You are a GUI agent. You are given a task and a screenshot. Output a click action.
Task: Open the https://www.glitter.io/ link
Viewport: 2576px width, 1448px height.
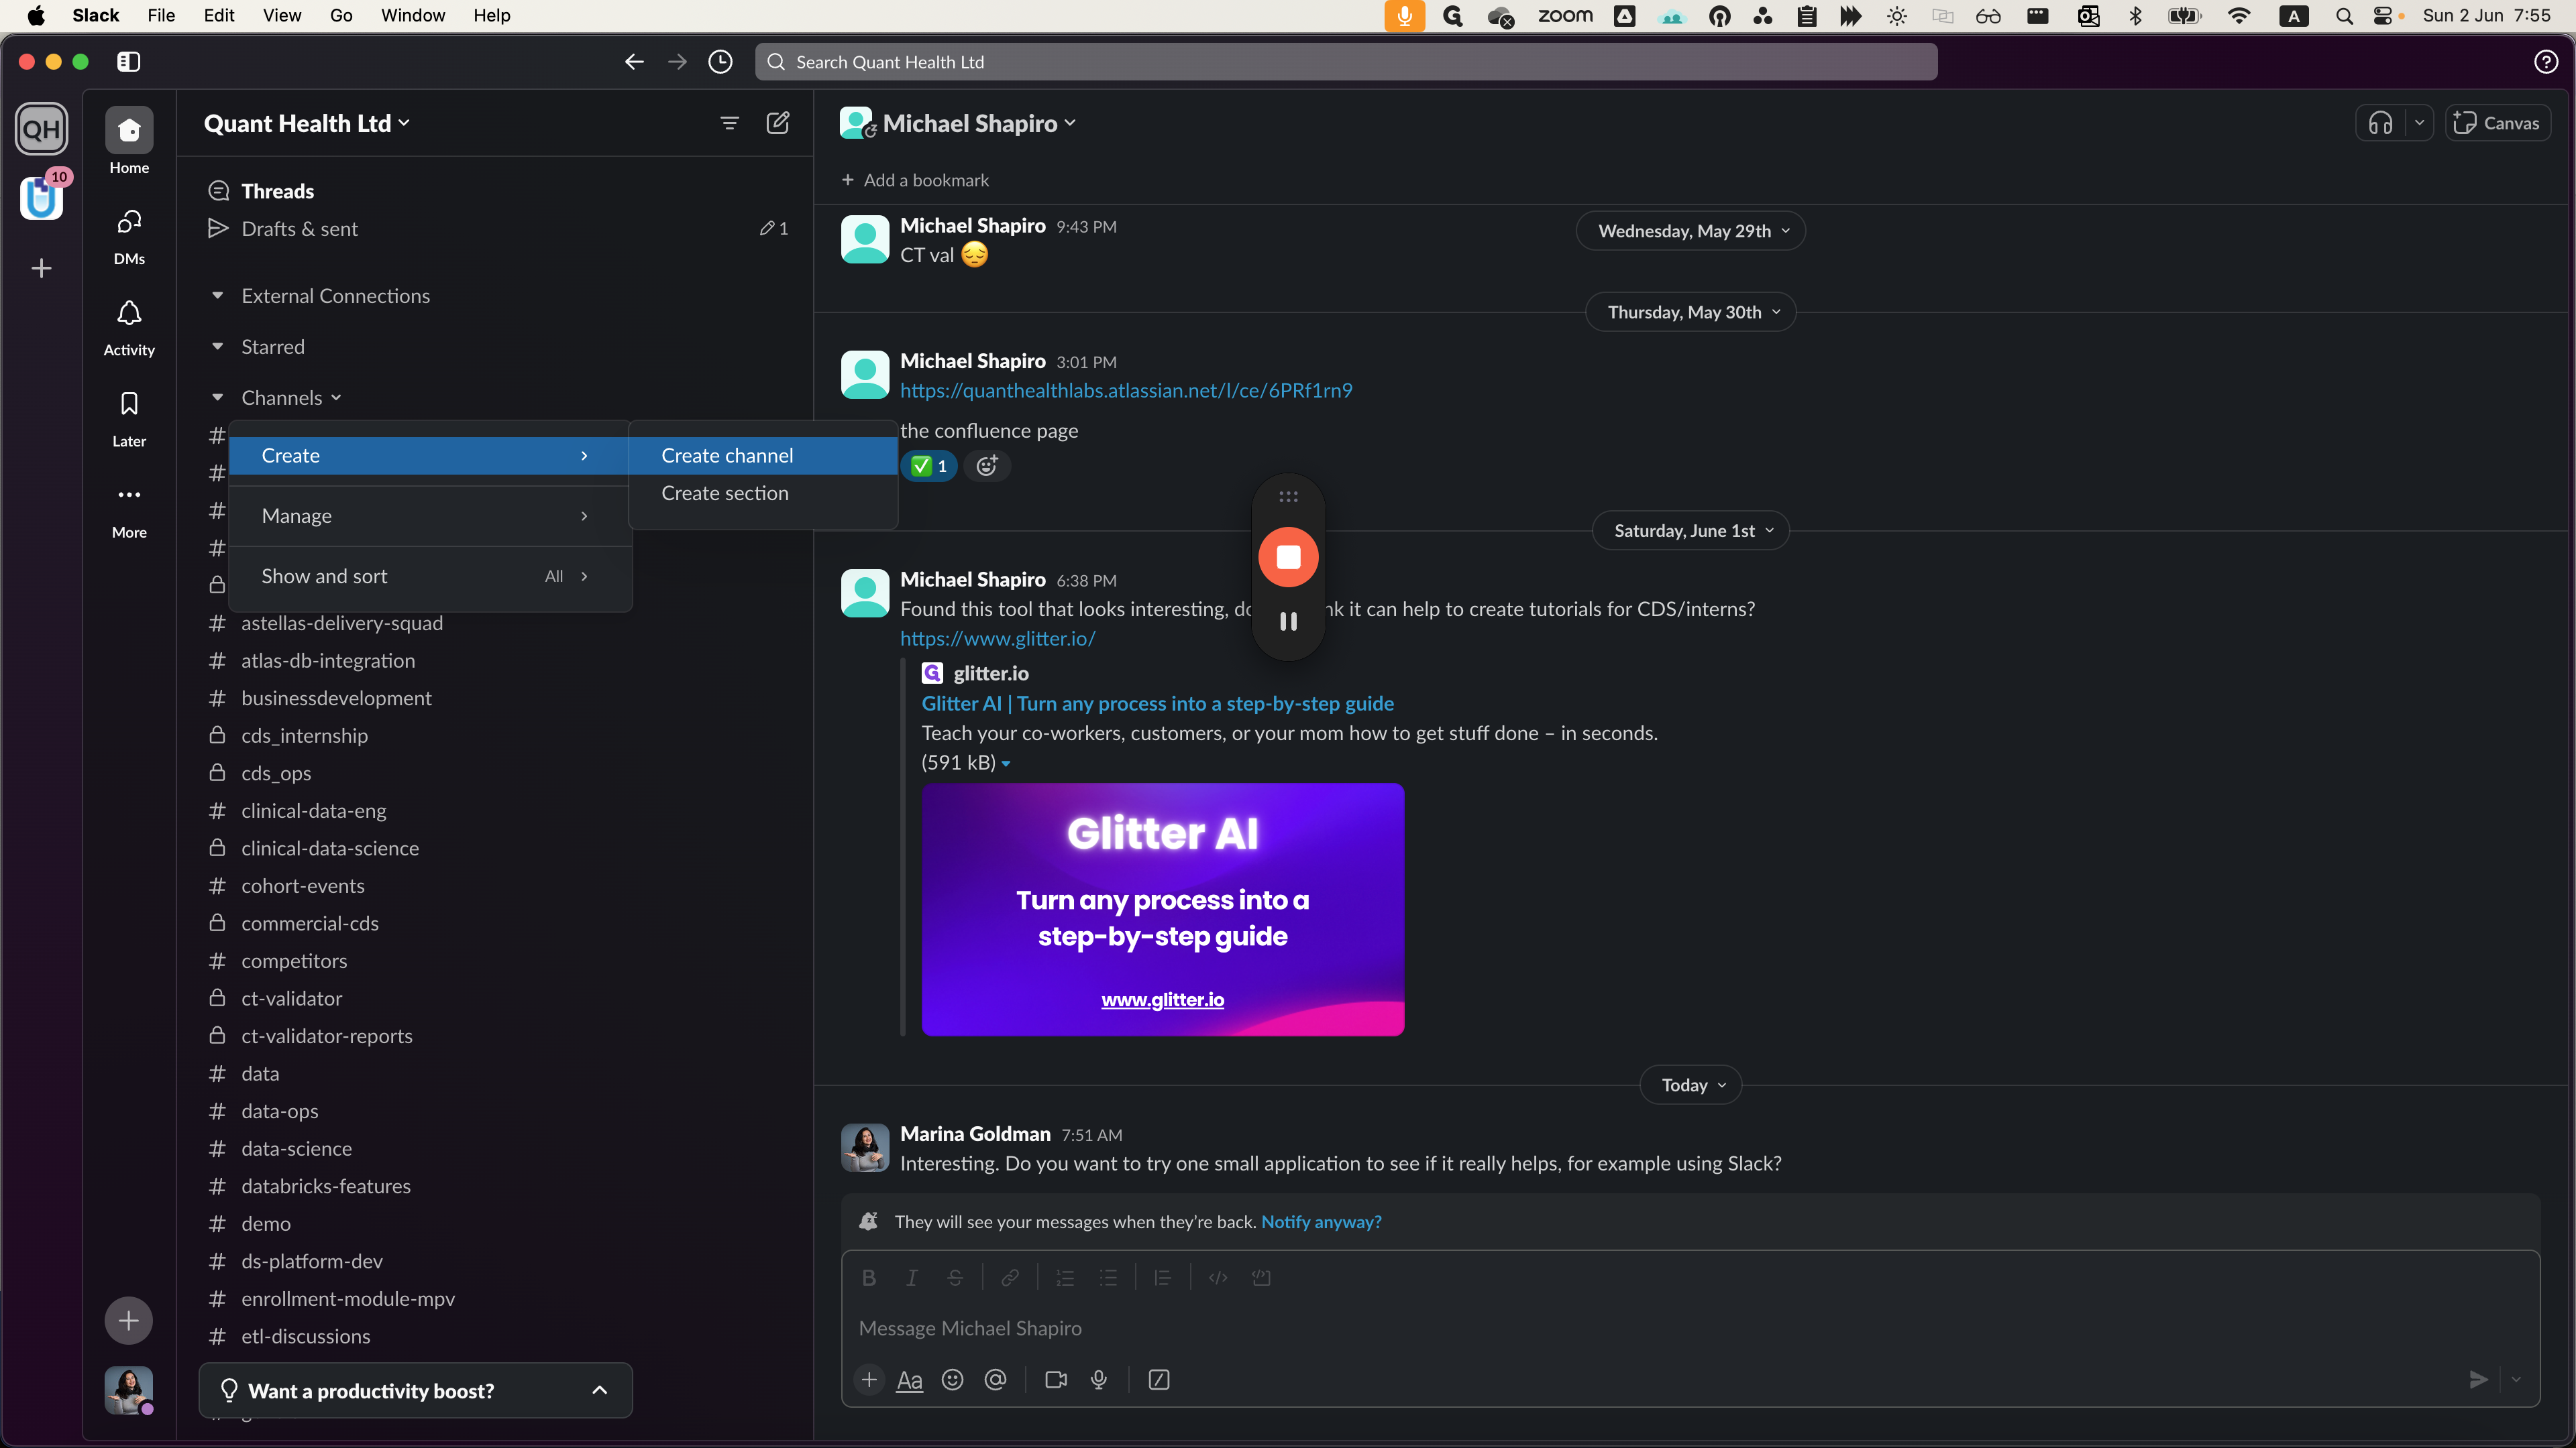point(998,639)
